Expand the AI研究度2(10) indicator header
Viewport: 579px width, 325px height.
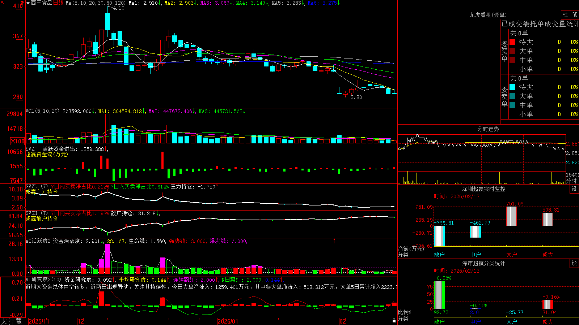[x=43, y=279]
